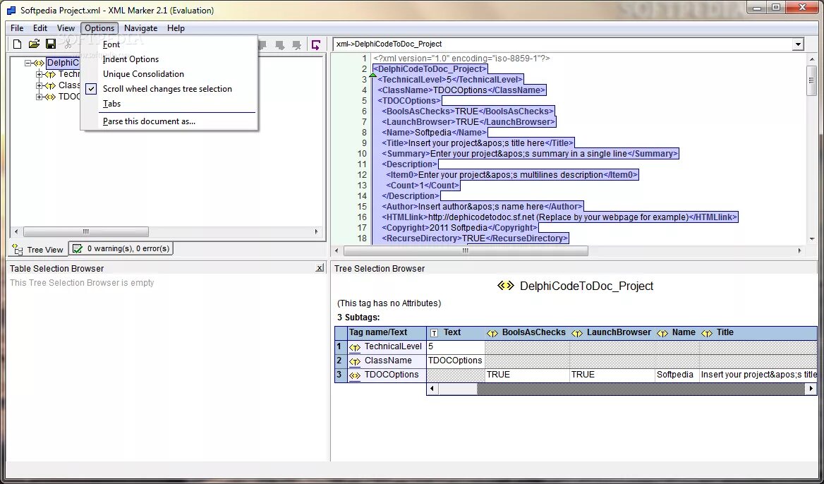Expand the Class tree node

pos(39,85)
